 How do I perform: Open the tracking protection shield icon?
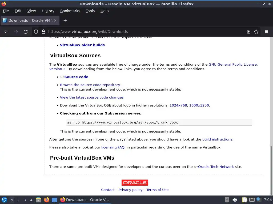click(36, 32)
